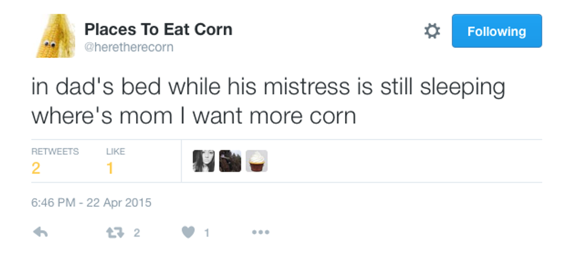Viewport: 572px width, 264px height.
Task: Click the reply arrow icon
Action: 40,232
